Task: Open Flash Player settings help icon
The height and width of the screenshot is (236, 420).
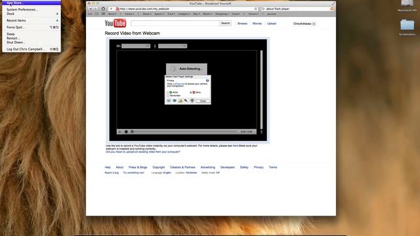Action: pyautogui.click(x=207, y=81)
